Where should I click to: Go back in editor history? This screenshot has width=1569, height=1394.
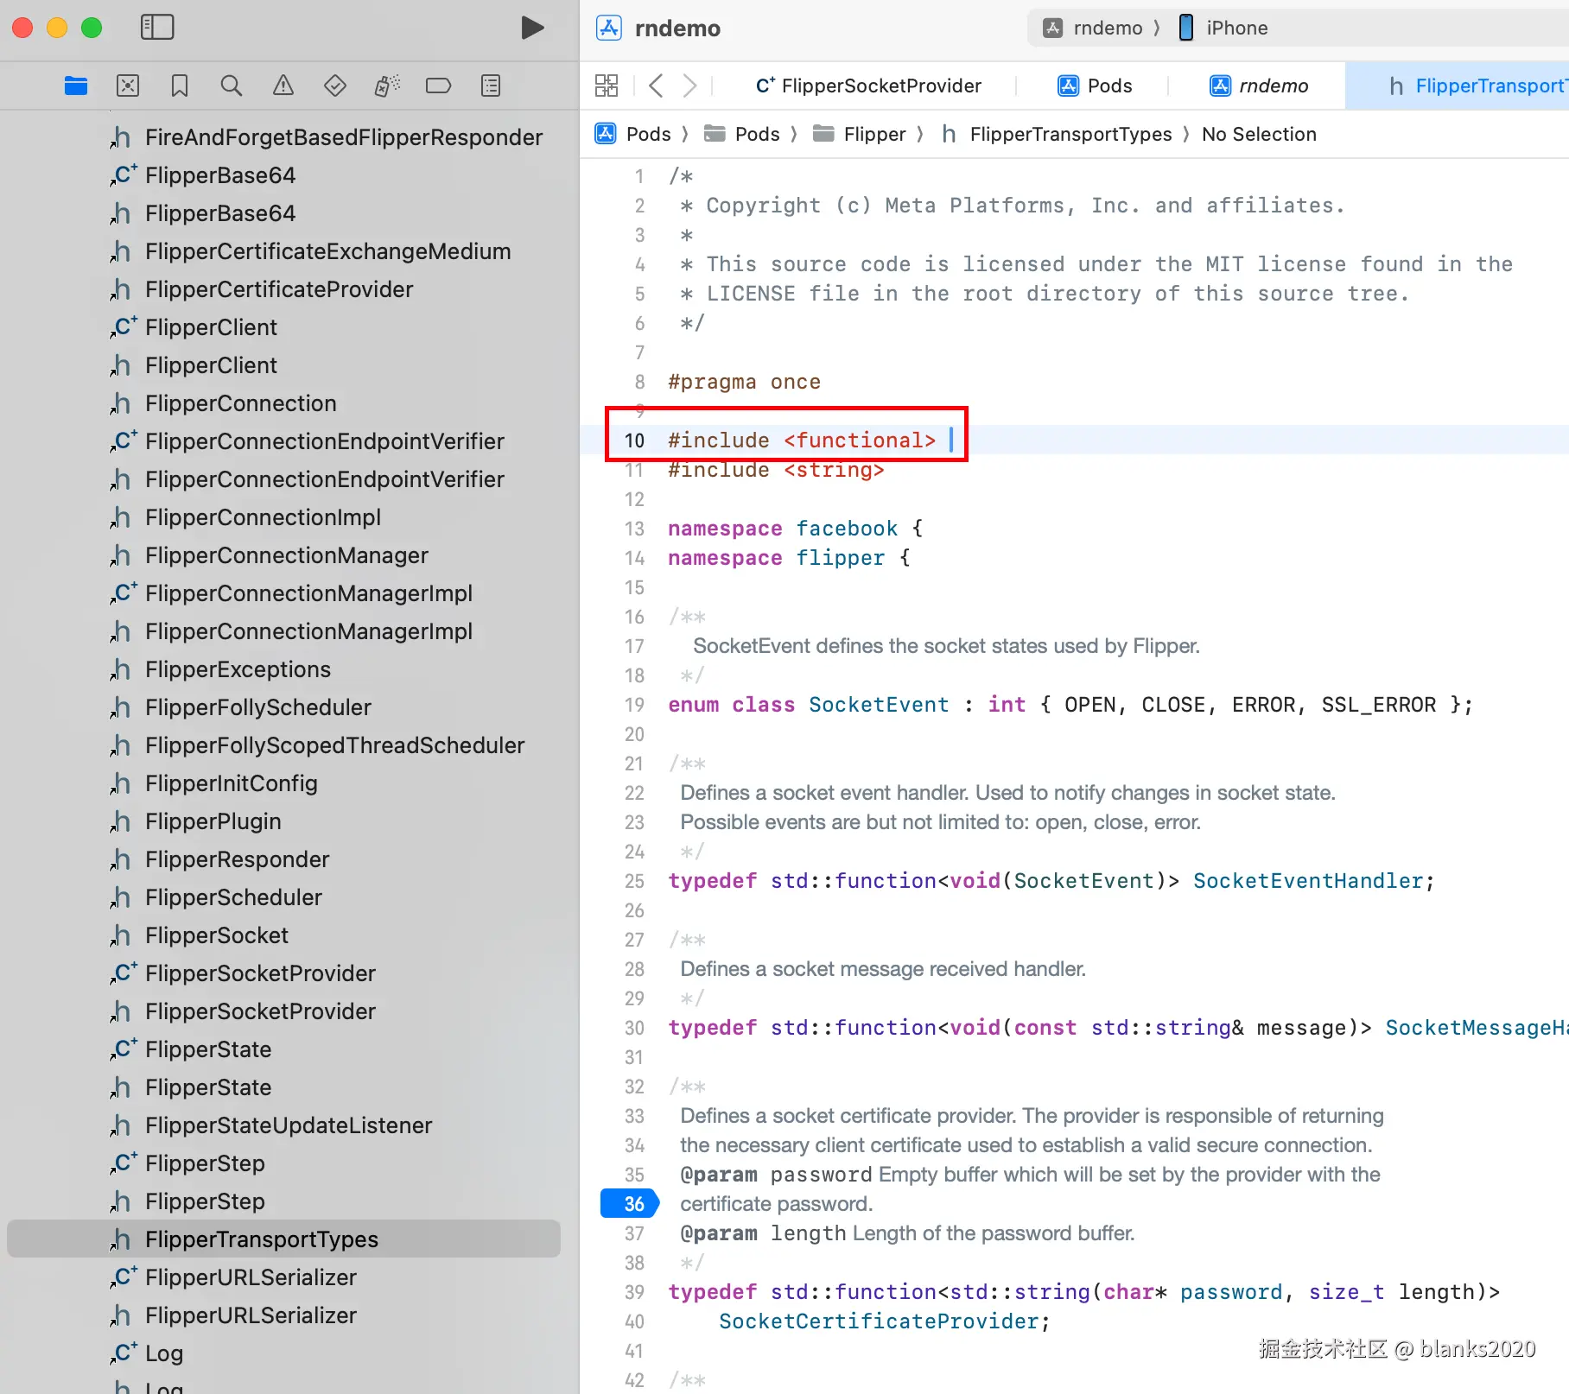(656, 86)
